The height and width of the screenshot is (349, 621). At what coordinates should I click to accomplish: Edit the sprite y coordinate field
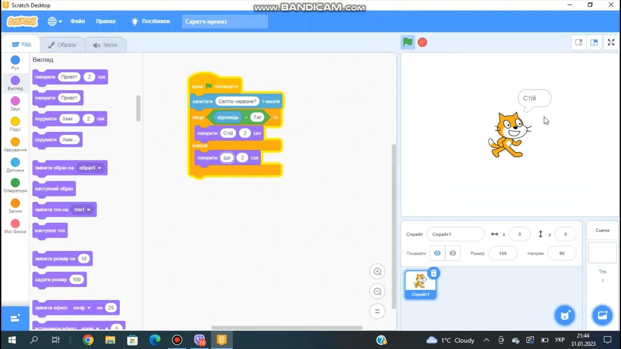point(565,234)
